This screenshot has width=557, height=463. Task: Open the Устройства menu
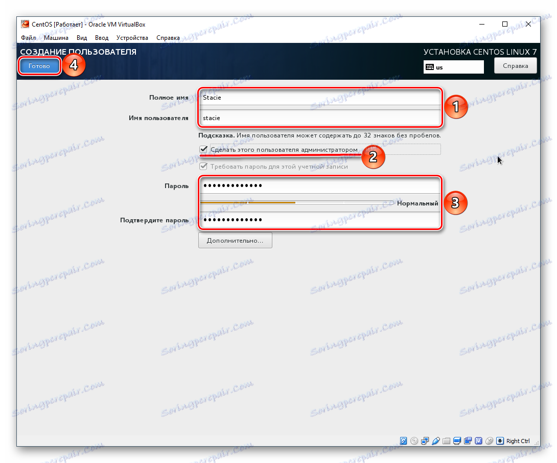132,37
